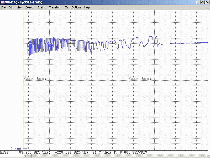Click the scrollbar left arrow button
The width and height of the screenshot is (210, 158).
[25, 156]
